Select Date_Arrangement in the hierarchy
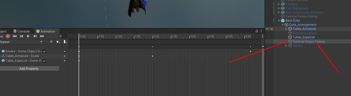351x96 pixels. coord(303,25)
